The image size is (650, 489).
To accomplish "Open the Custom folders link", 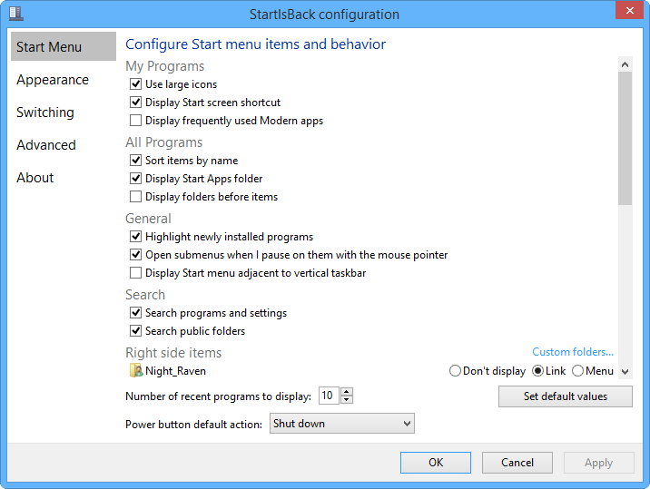I will click(573, 352).
